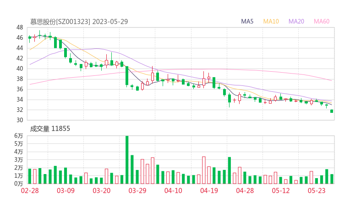The image size is (339, 201).
Task: Click the MA60 legend label
Action: pyautogui.click(x=322, y=21)
